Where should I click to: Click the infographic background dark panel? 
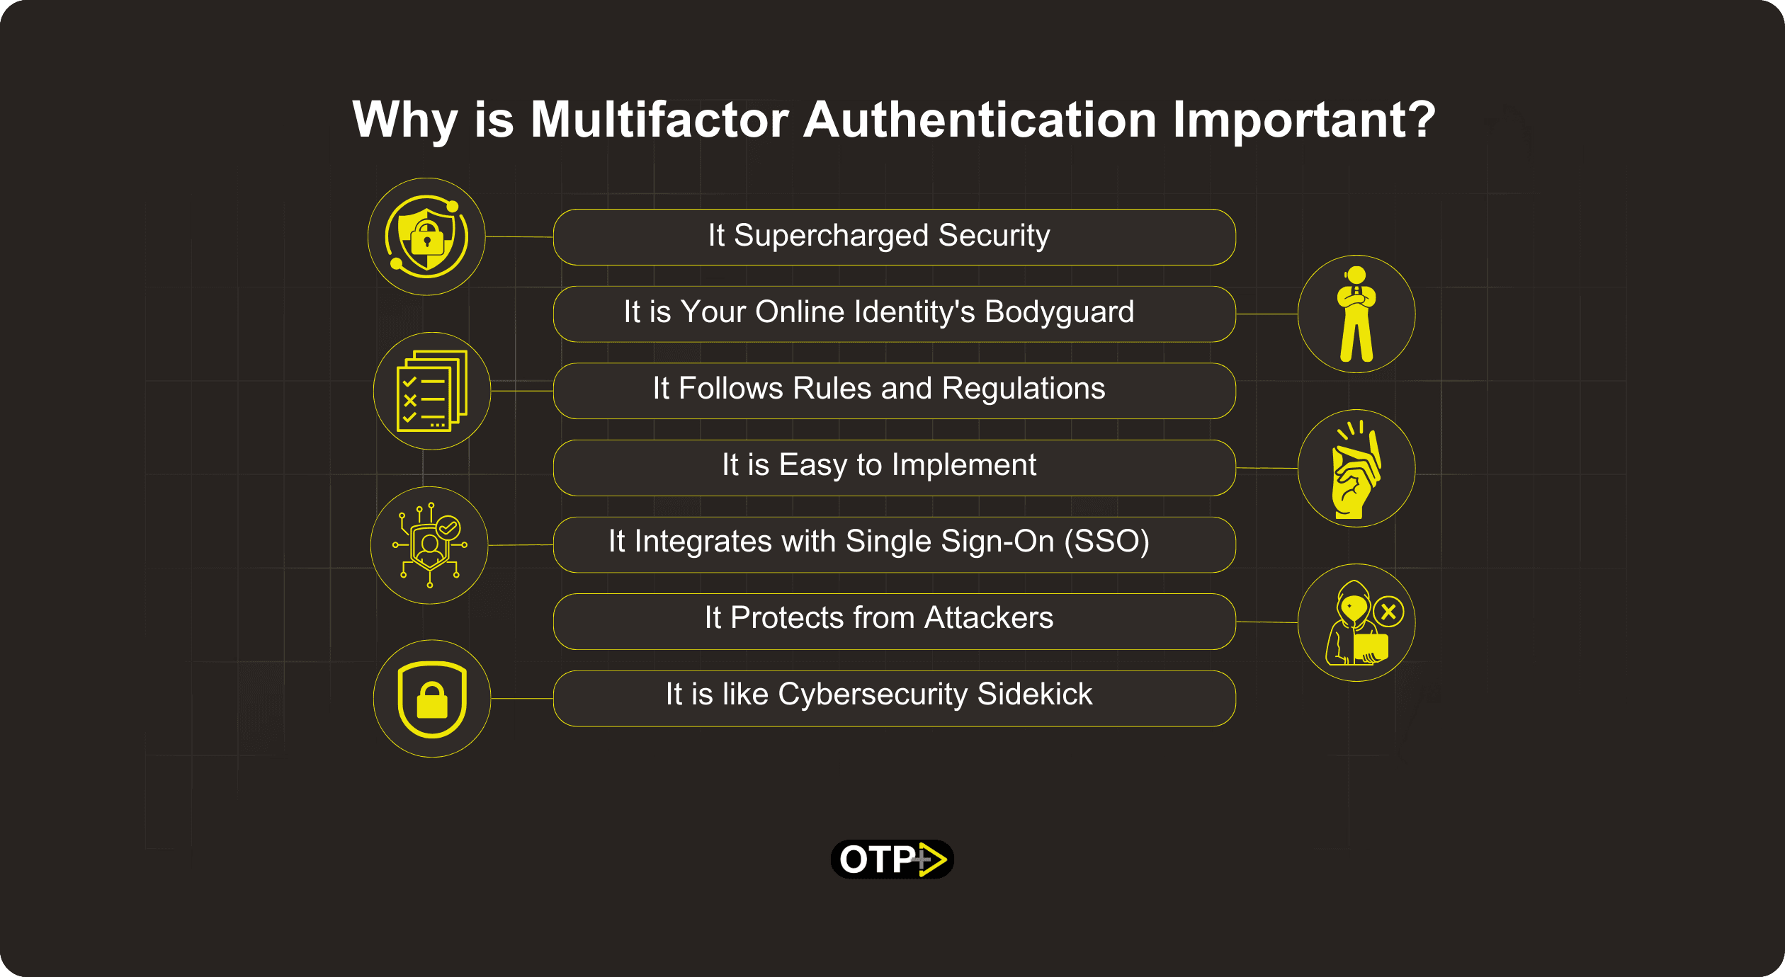coord(892,488)
